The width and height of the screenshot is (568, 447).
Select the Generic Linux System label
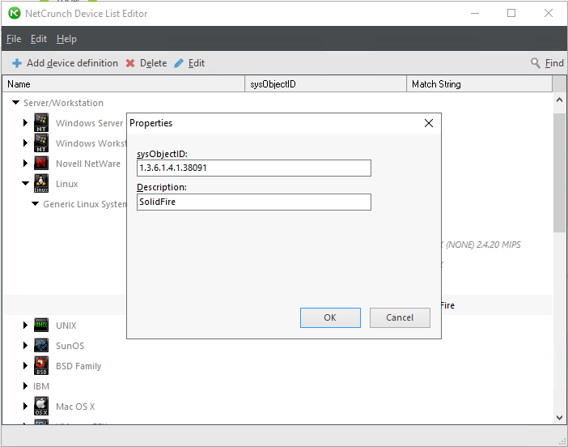pyautogui.click(x=85, y=204)
